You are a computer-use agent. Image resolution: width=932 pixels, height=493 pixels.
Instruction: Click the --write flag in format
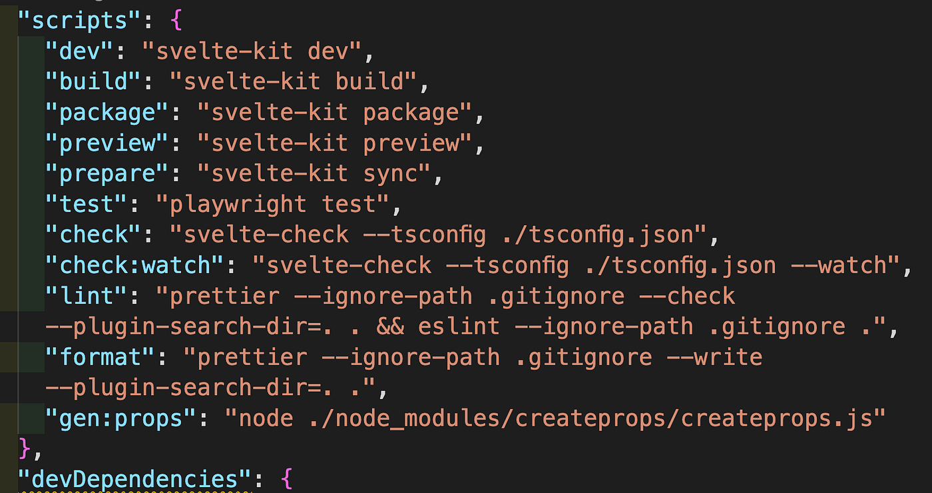[x=714, y=358]
